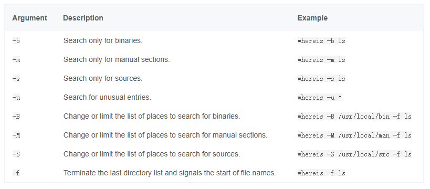This screenshot has height=189, width=430.
Task: Select the -m argument code
Action: click(x=16, y=60)
